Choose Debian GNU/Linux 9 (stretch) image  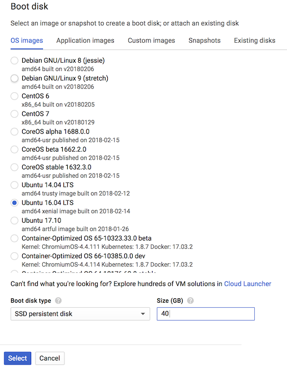(x=14, y=78)
